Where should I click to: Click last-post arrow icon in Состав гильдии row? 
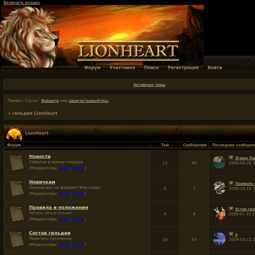click(x=231, y=234)
